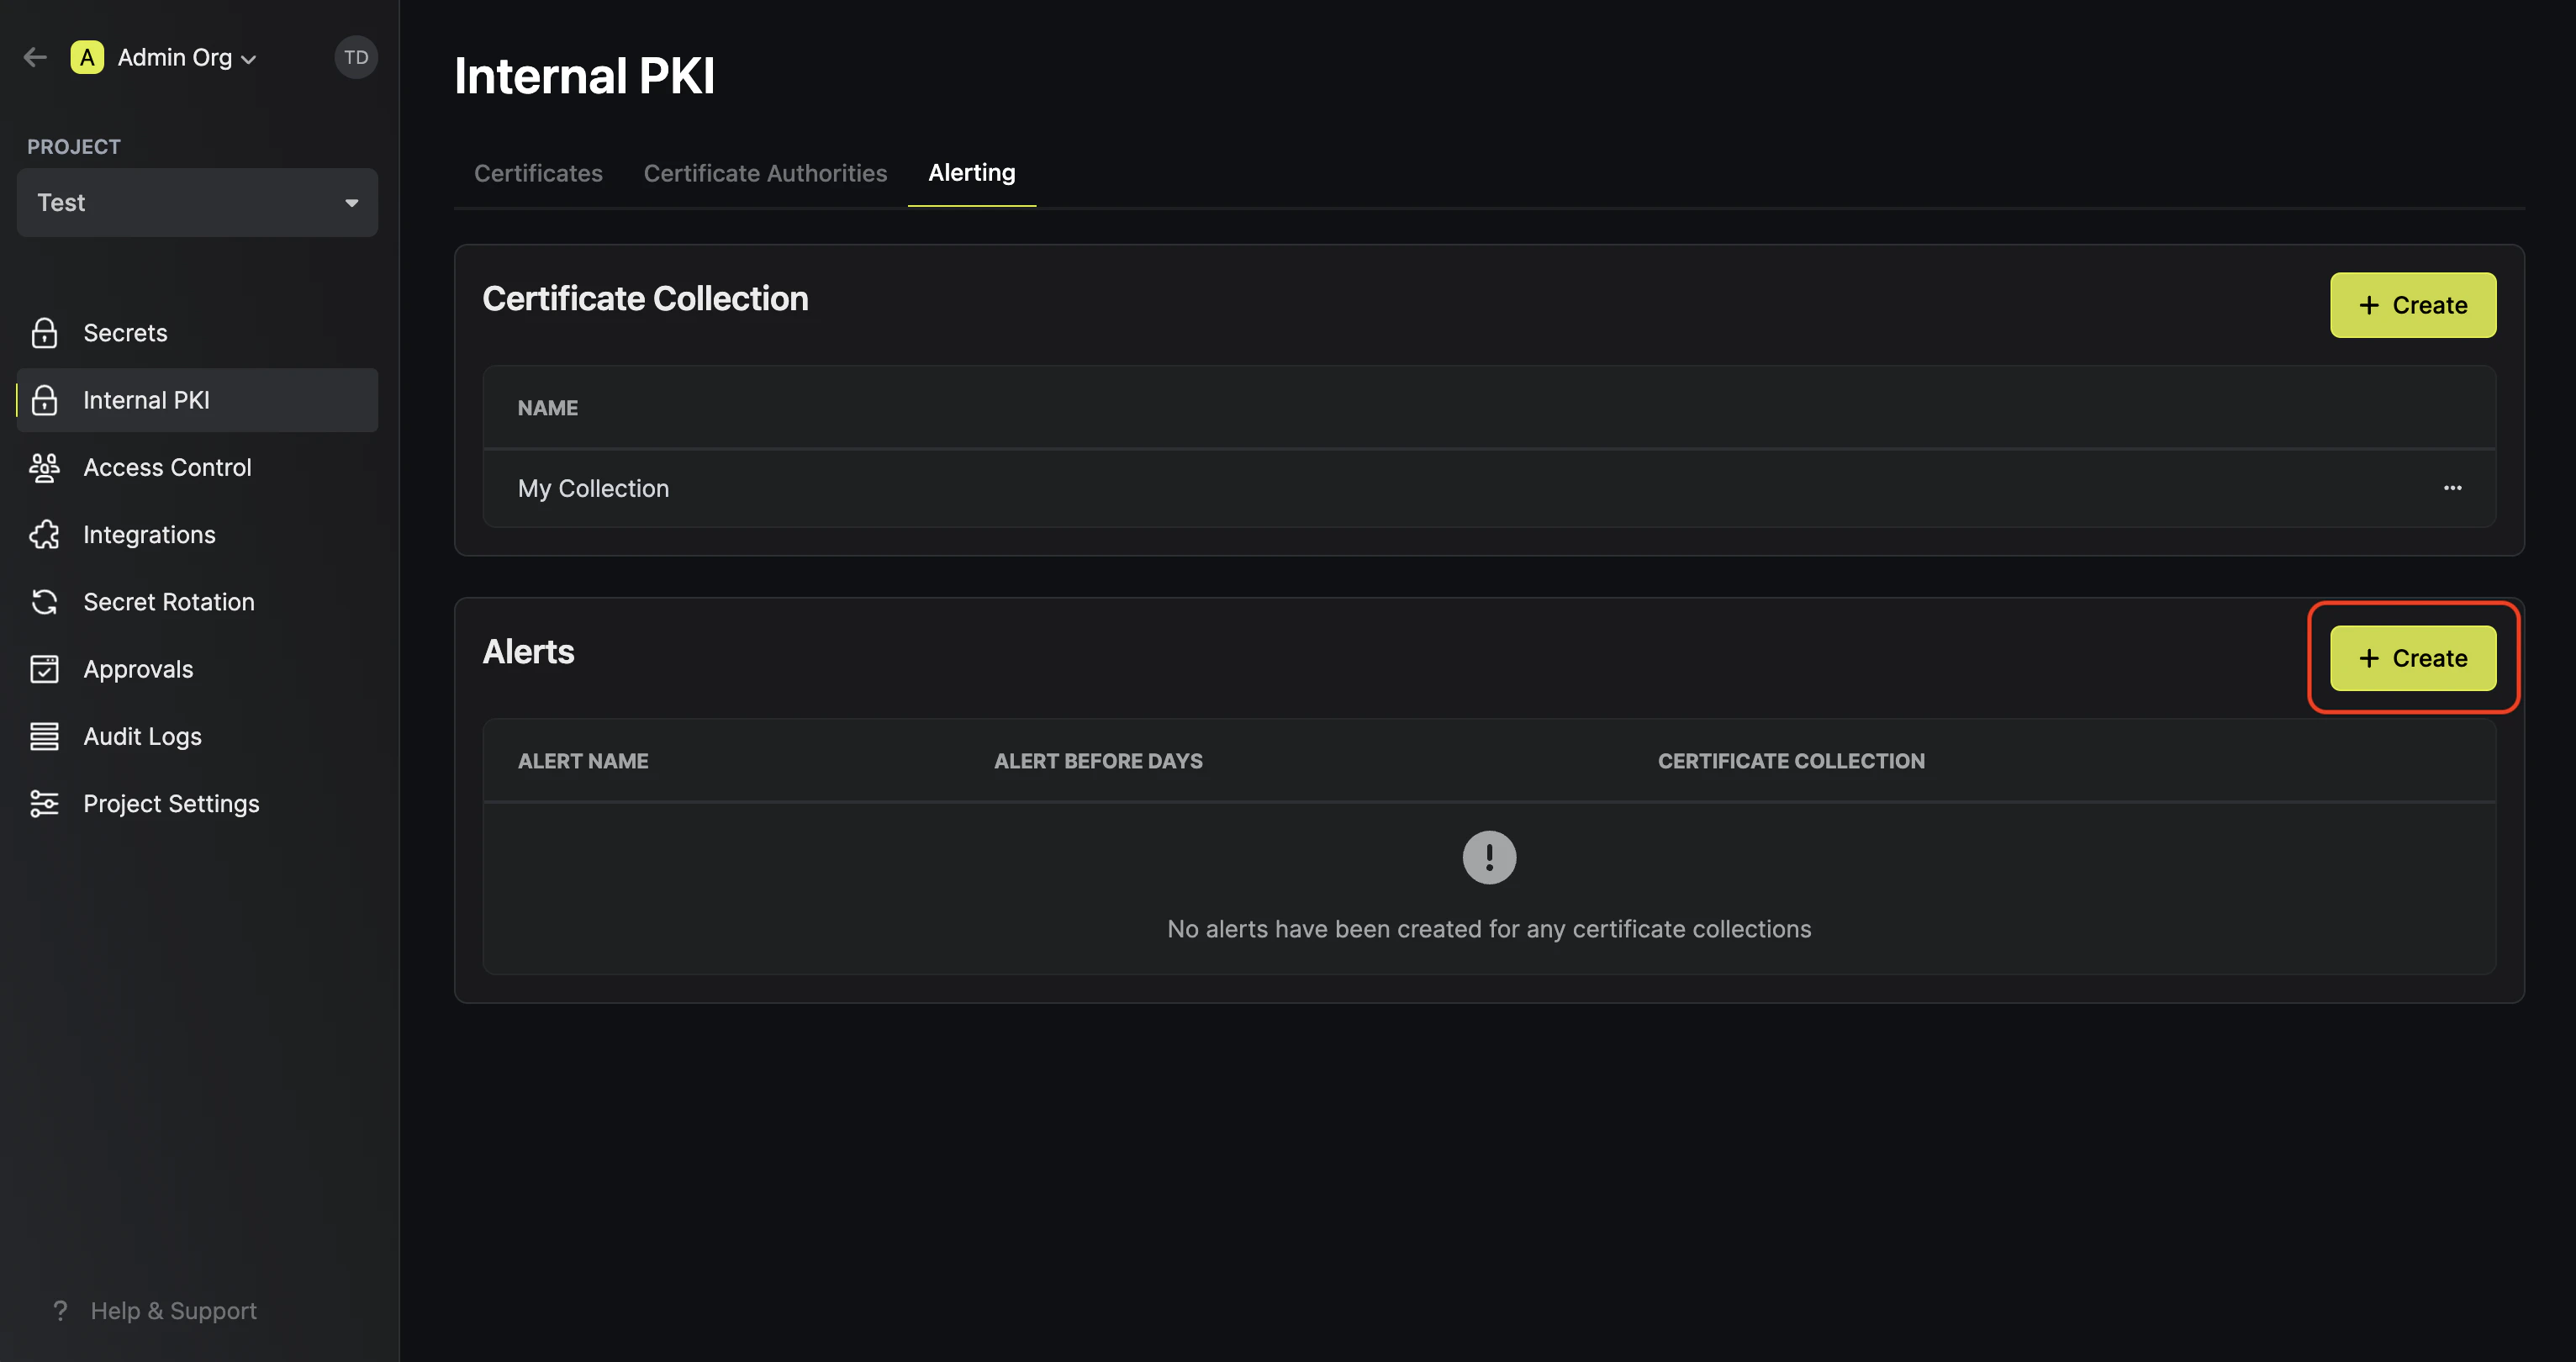Create a new Certificate Collection

click(2413, 305)
